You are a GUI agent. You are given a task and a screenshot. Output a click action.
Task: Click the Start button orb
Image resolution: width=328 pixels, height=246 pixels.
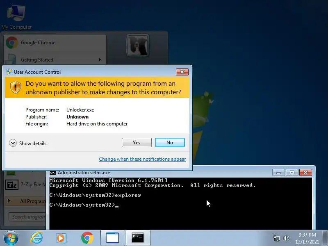[11, 238]
